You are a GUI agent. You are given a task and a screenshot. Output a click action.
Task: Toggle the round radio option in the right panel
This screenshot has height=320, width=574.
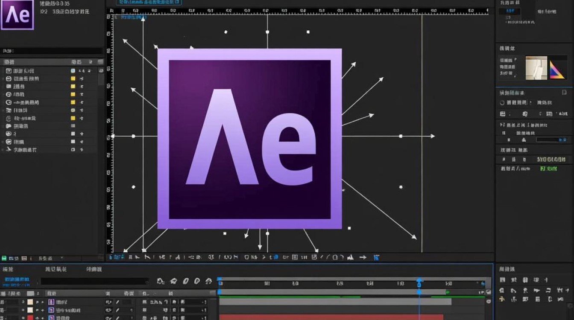point(502,102)
